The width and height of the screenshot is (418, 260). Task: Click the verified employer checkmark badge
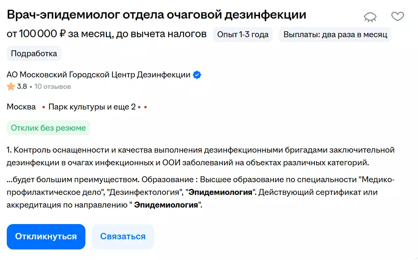197,75
